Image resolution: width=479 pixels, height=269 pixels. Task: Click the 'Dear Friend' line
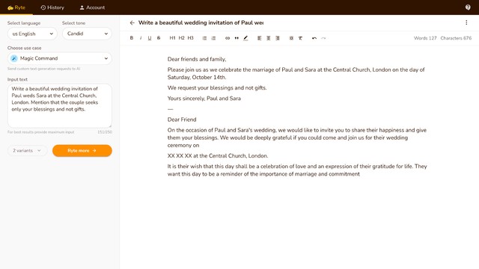[182, 120]
